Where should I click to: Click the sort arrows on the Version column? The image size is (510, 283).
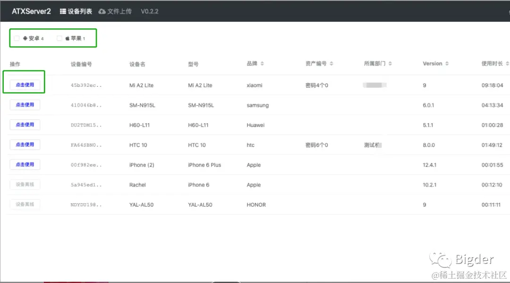pos(447,63)
